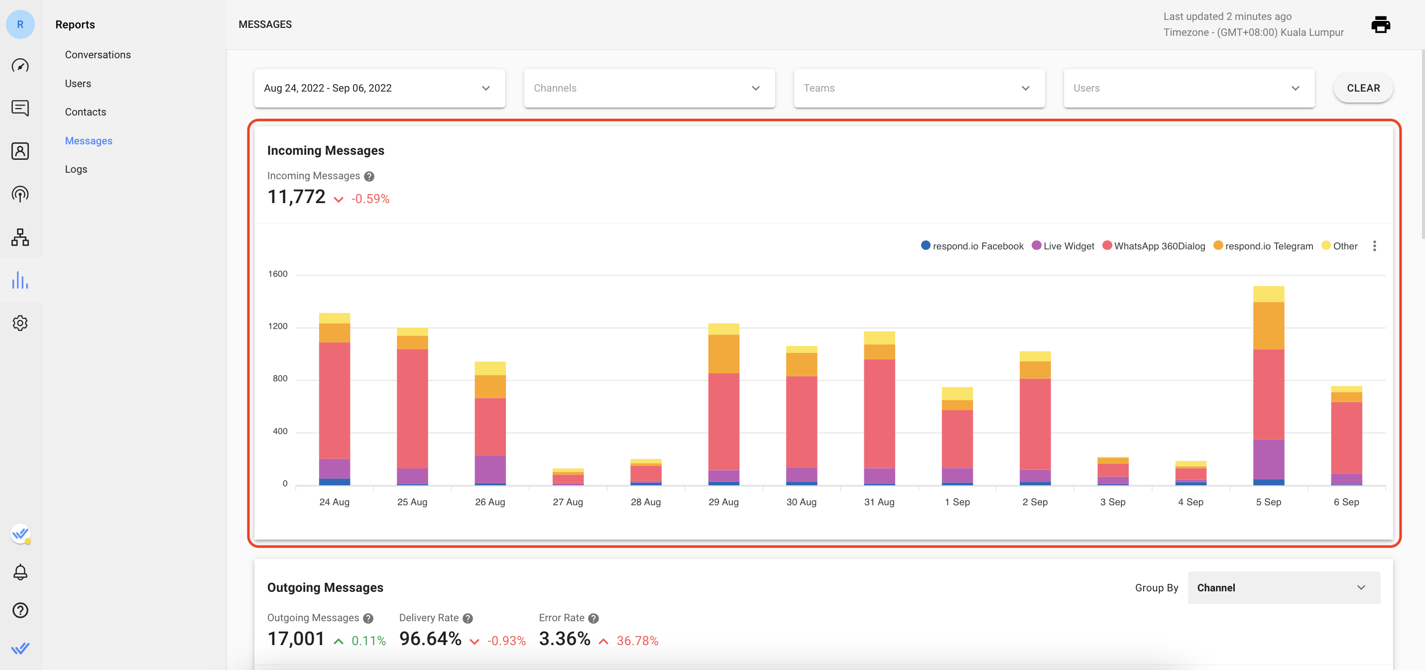
Task: Open the date range dropdown
Action: [379, 88]
